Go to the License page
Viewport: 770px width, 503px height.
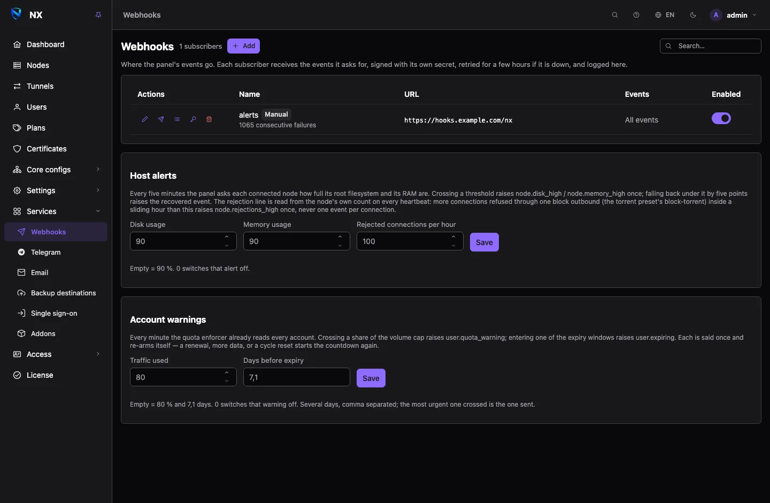coord(56,375)
